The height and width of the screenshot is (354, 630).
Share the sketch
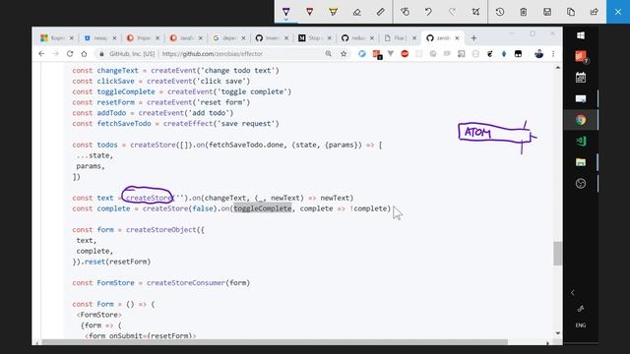click(595, 12)
